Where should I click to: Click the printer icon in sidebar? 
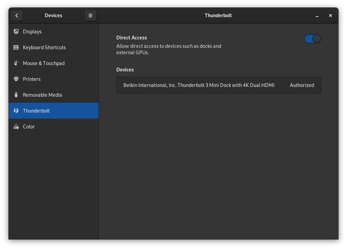pos(16,79)
